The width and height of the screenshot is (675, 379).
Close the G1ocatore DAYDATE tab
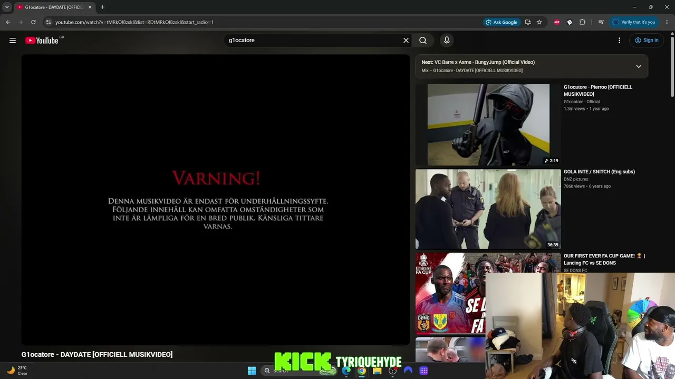[90, 7]
